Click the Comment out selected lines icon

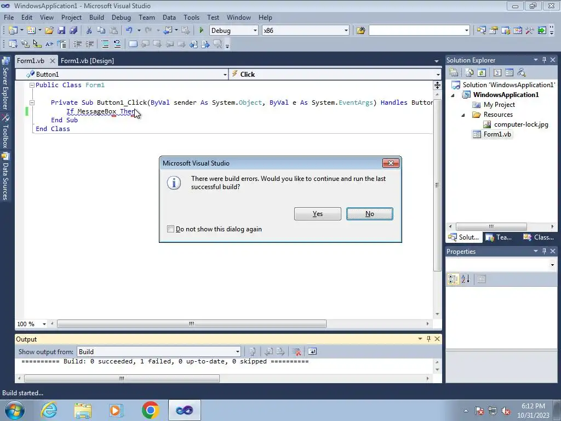pyautogui.click(x=105, y=44)
